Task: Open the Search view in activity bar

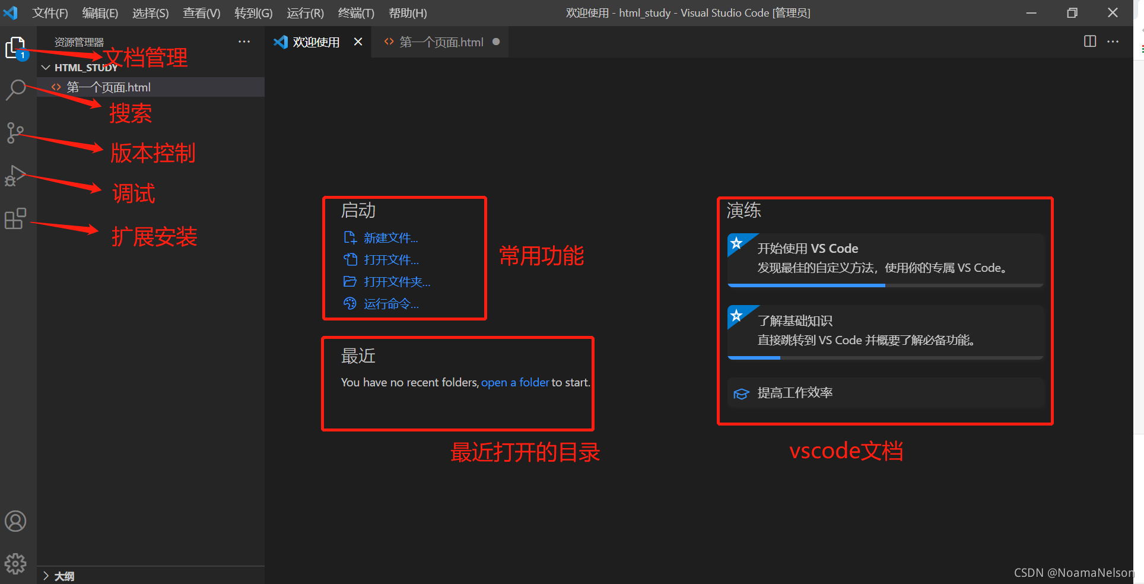Action: tap(15, 90)
